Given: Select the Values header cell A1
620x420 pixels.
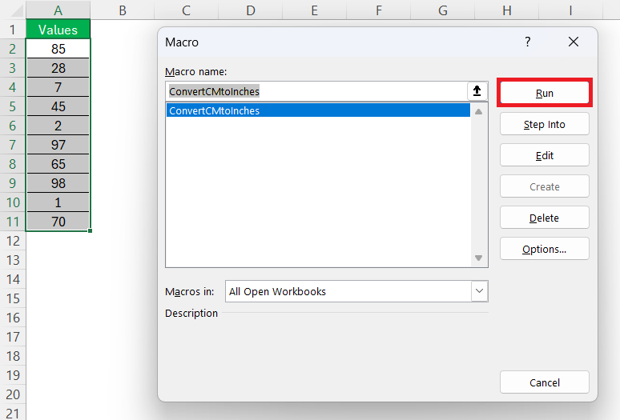Looking at the screenshot, I should tap(58, 30).
